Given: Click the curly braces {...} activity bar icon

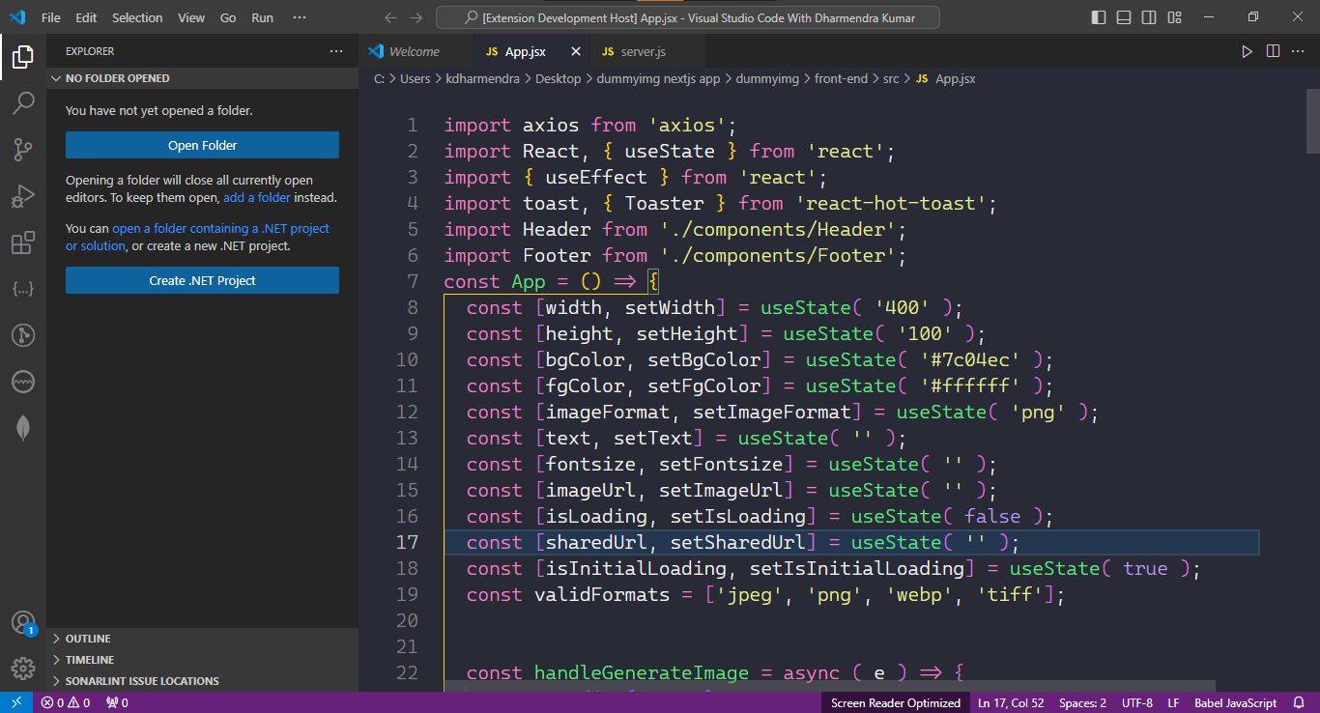Looking at the screenshot, I should pyautogui.click(x=23, y=289).
